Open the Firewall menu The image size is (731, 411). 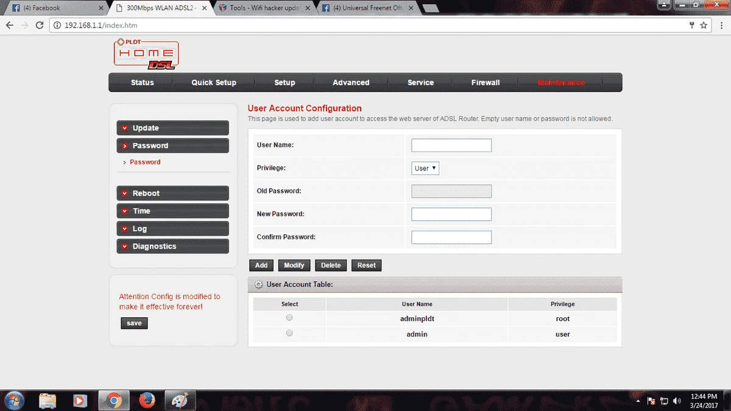[486, 82]
